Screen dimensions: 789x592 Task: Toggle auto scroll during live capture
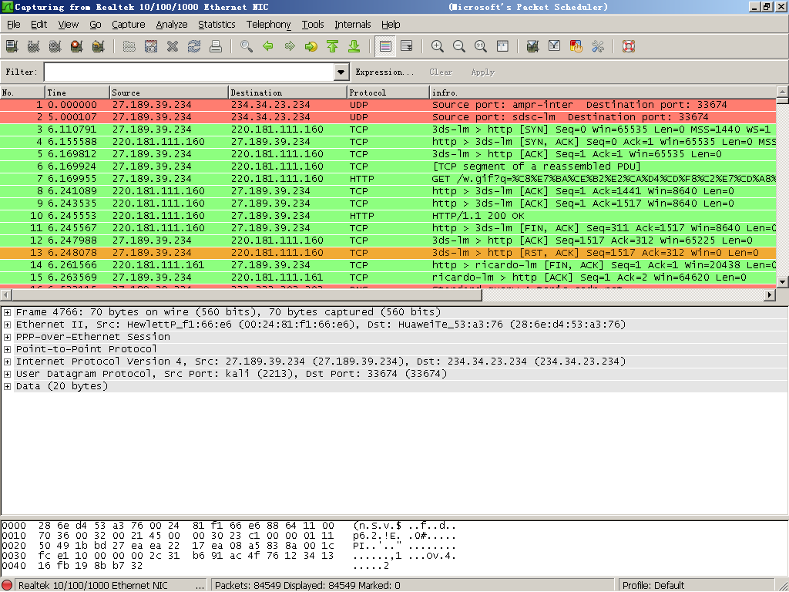point(407,47)
